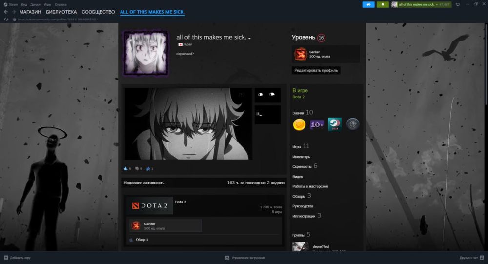Open the Инвентарь link
The image size is (488, 264).
pos(301,157)
